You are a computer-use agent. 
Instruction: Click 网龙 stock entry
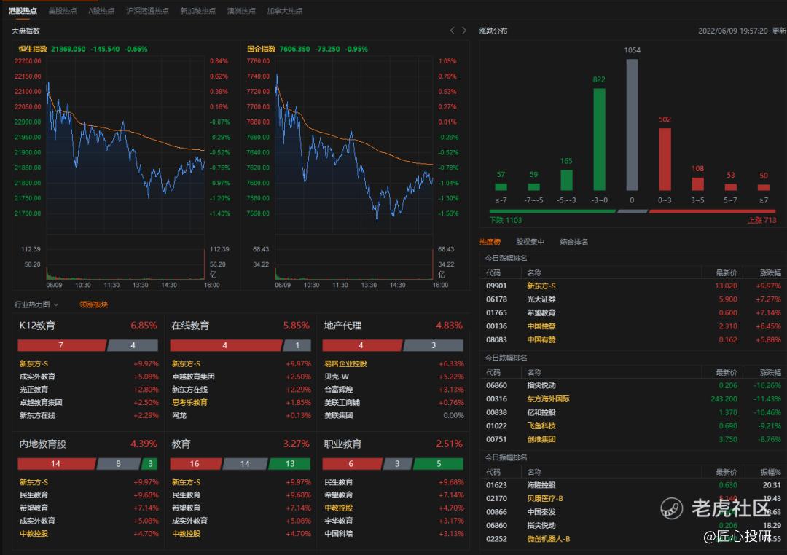pos(179,415)
